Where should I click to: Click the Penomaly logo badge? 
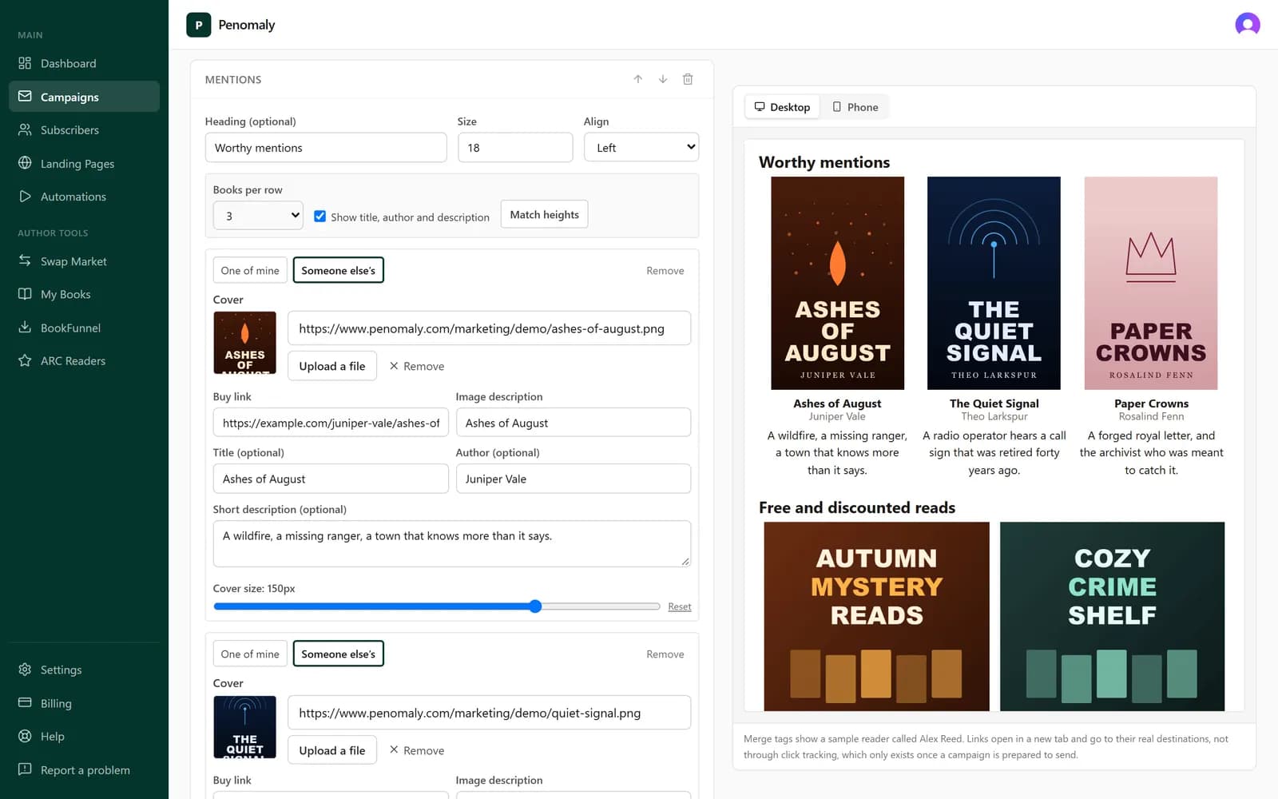click(199, 25)
